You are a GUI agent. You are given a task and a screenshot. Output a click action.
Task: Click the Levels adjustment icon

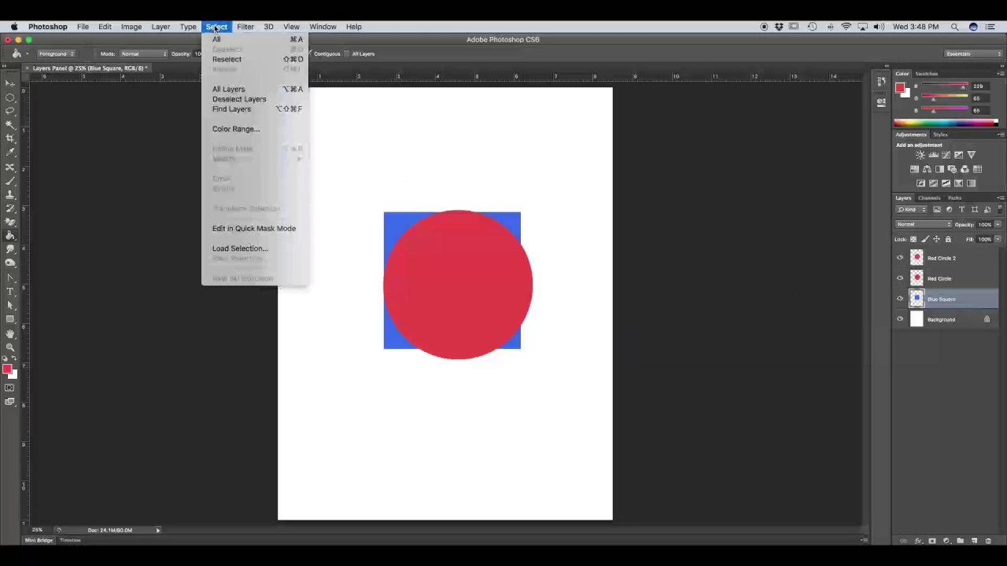coord(933,155)
